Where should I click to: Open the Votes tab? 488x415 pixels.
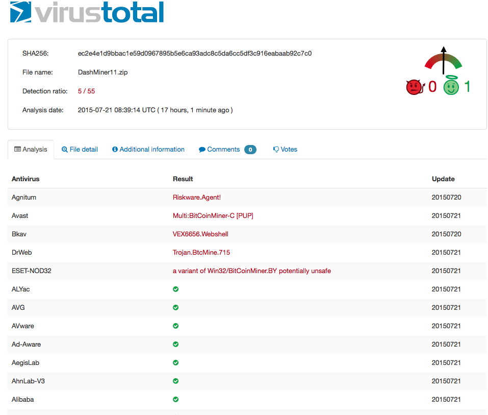pyautogui.click(x=285, y=150)
